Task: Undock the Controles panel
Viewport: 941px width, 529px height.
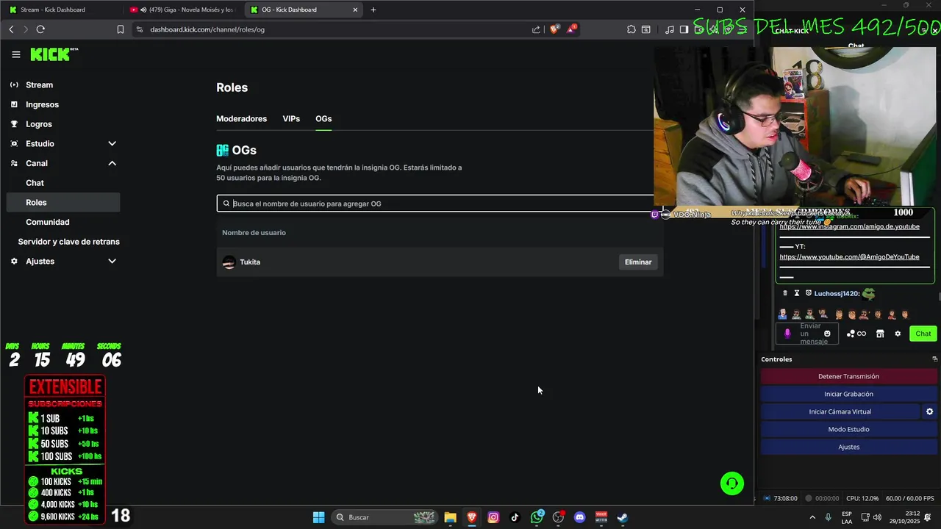Action: tap(935, 359)
